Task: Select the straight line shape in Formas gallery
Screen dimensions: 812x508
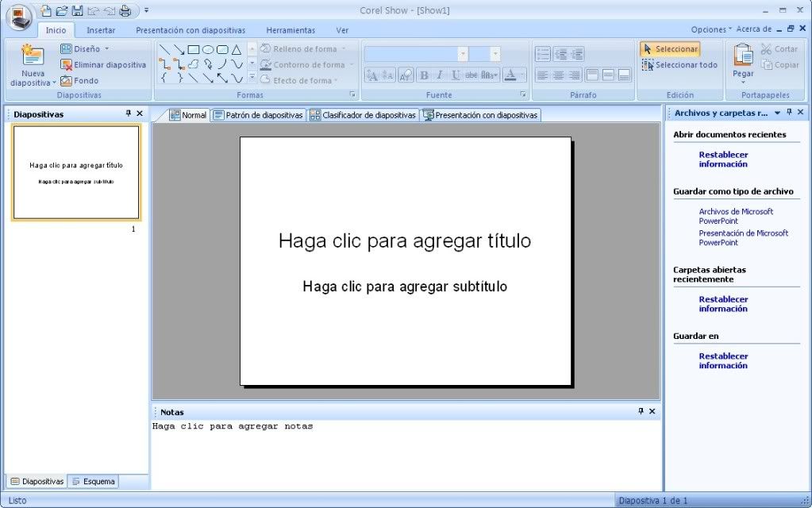Action: [x=164, y=50]
